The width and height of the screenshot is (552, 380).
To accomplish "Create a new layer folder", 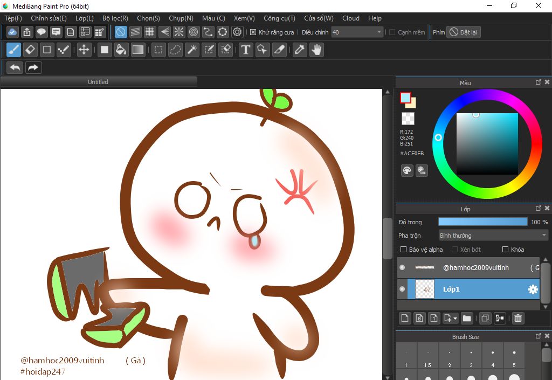I will click(x=467, y=318).
